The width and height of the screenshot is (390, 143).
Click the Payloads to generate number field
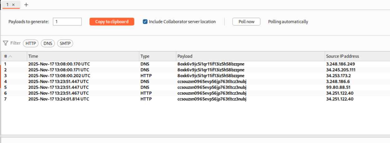[x=67, y=22]
